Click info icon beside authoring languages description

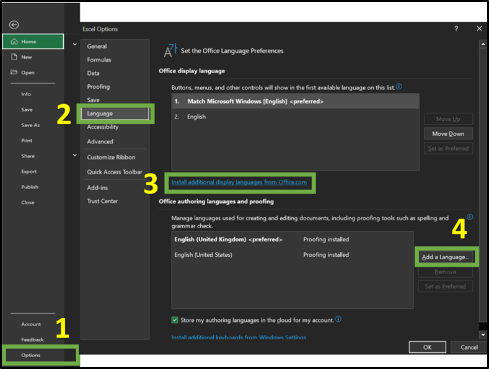[470, 216]
